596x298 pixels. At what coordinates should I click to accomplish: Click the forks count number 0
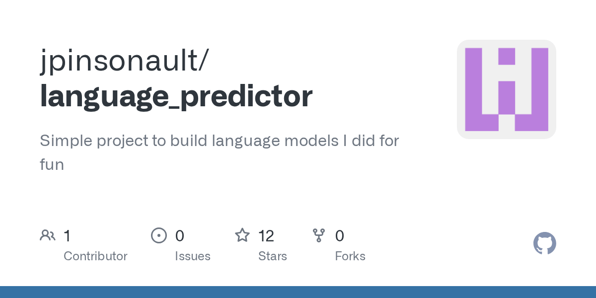[340, 235]
